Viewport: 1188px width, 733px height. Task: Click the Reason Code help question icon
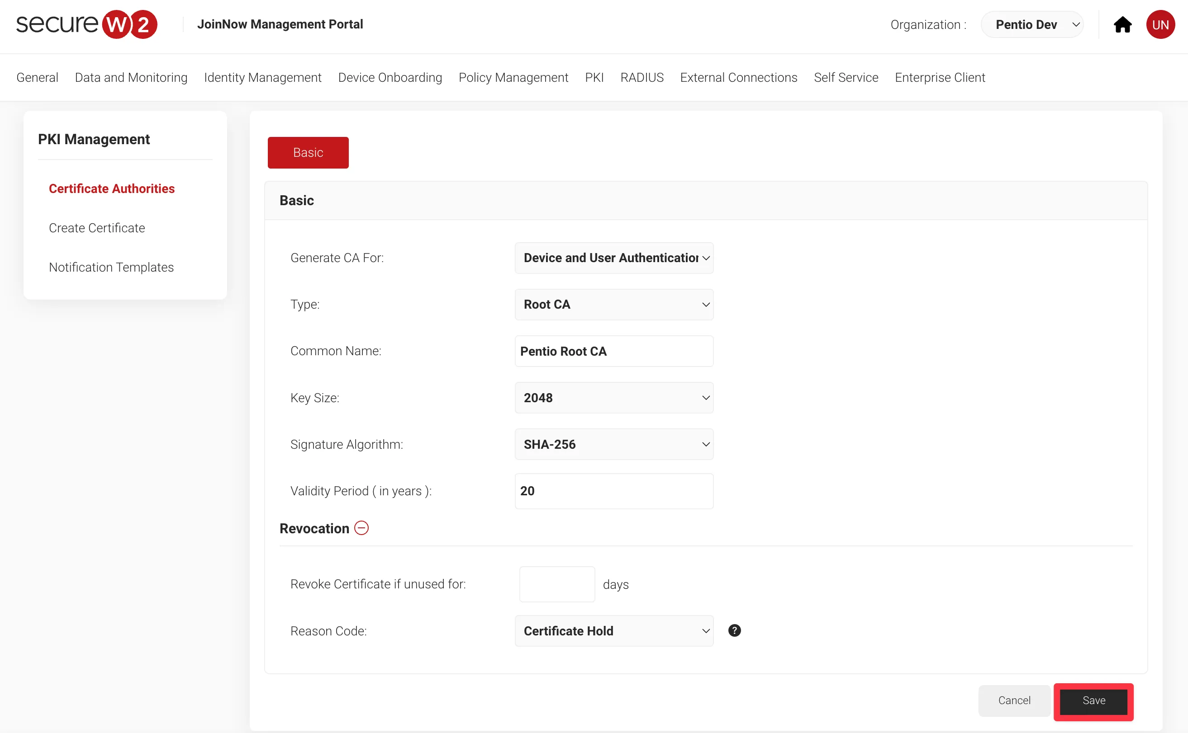coord(734,630)
